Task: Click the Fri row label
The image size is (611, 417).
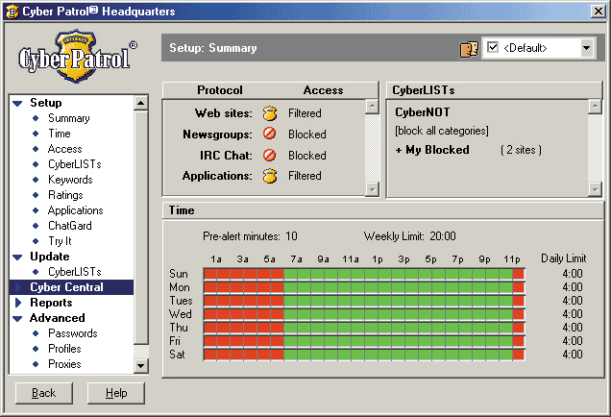Action: point(175,341)
